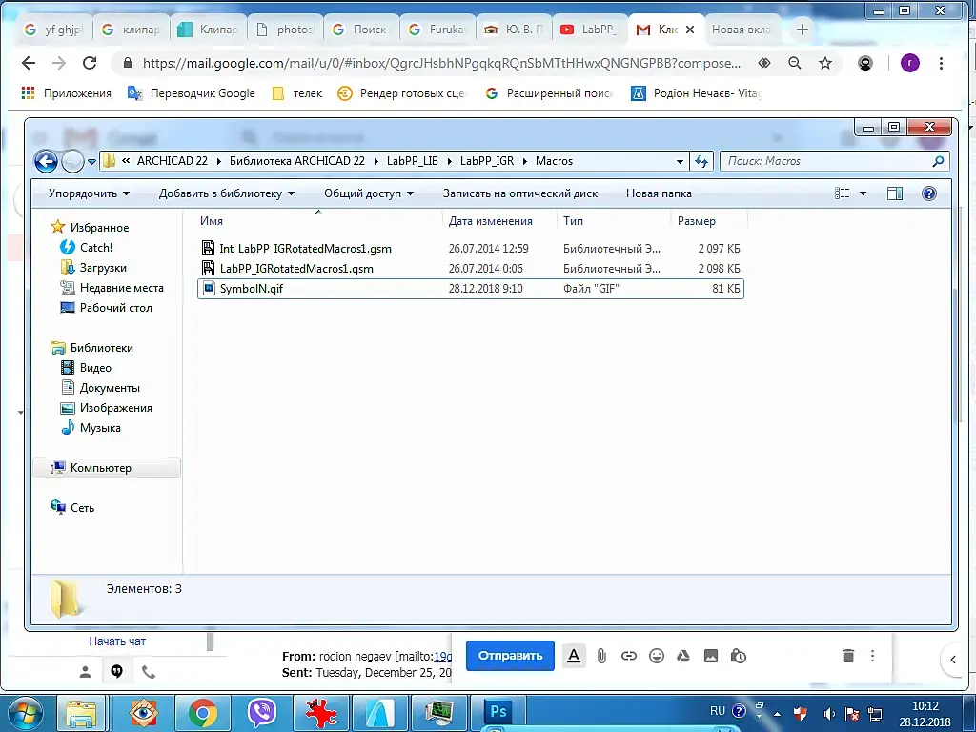976x732 pixels.
Task: Click the formatting options A icon in Gmail
Action: point(573,656)
